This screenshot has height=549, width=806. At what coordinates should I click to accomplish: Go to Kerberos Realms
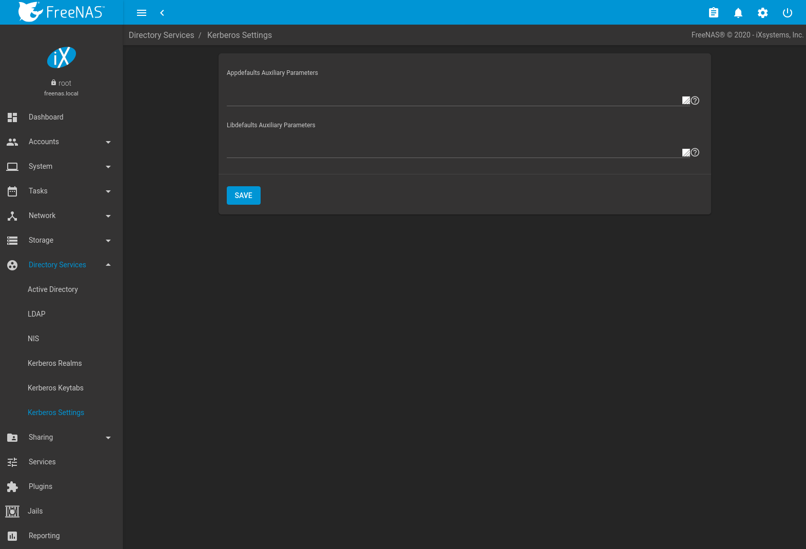pyautogui.click(x=55, y=363)
